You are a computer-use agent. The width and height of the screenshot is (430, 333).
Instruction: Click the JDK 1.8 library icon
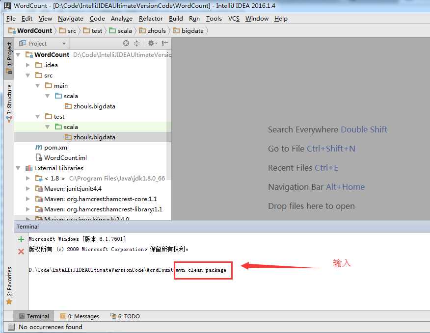point(39,179)
